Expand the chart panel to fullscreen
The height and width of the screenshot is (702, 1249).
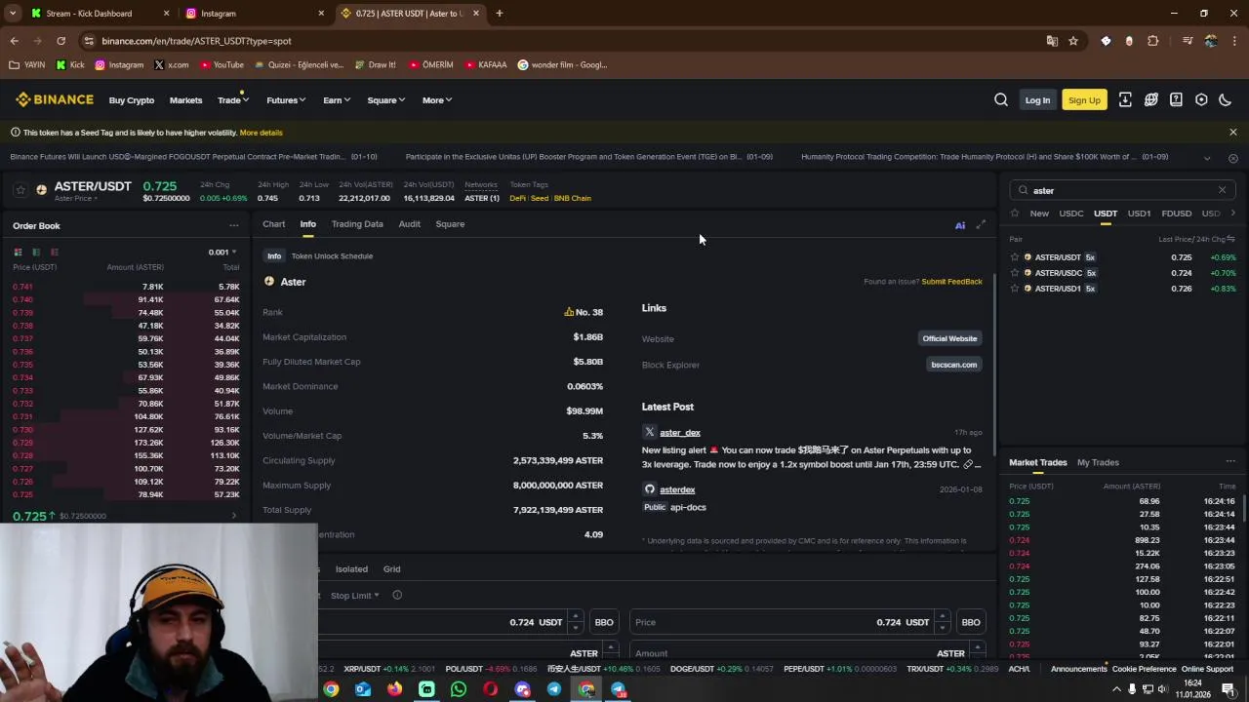click(981, 225)
